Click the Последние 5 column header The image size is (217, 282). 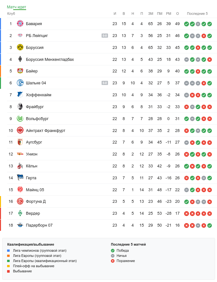click(197, 14)
